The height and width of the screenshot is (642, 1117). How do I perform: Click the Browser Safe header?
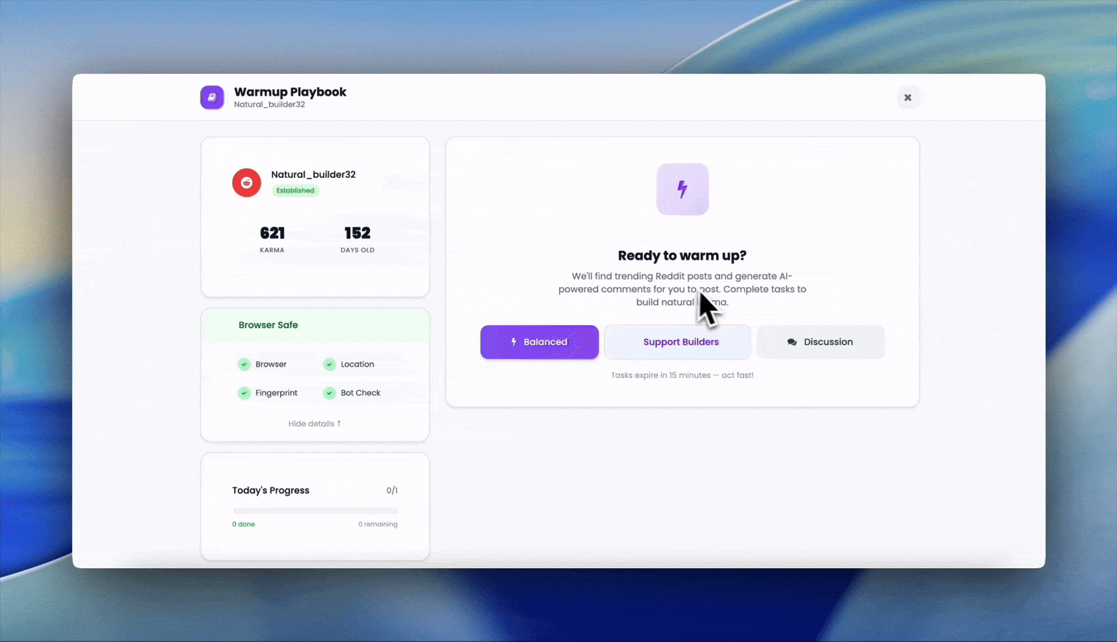315,325
